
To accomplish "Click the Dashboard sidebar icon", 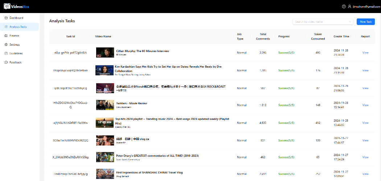I will pyautogui.click(x=6, y=18).
